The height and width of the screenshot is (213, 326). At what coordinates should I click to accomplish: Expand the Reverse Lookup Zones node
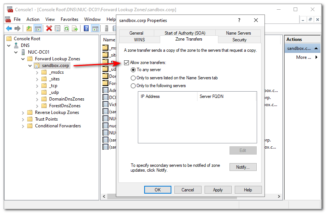click(x=23, y=112)
